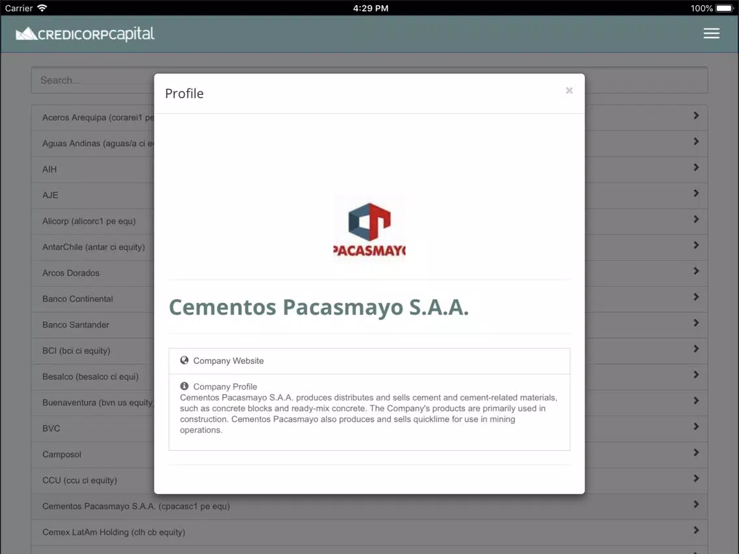Click the Company Profile description text

[x=369, y=414]
